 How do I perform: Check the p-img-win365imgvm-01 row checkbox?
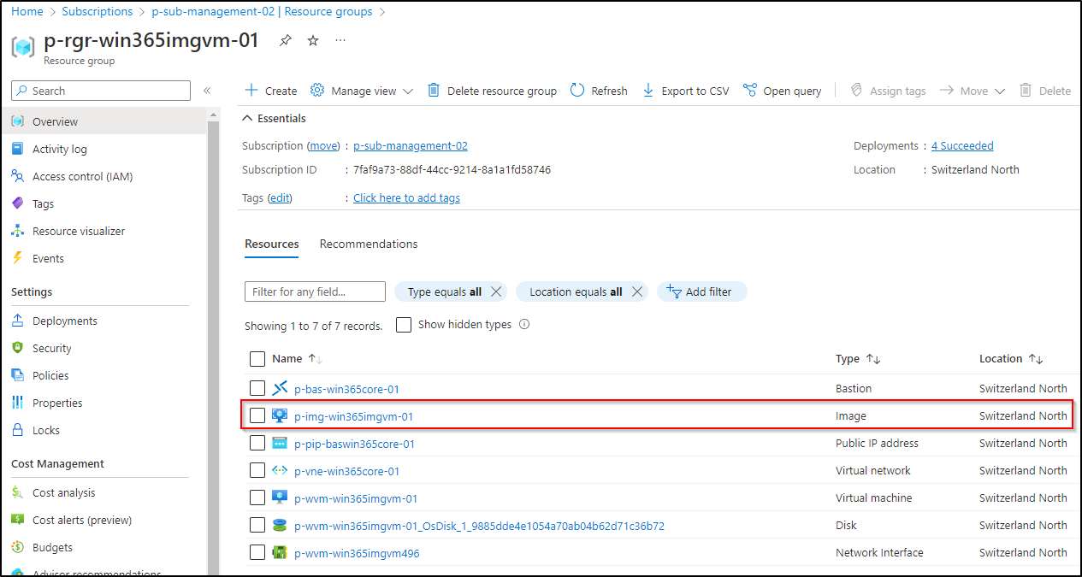pyautogui.click(x=257, y=416)
